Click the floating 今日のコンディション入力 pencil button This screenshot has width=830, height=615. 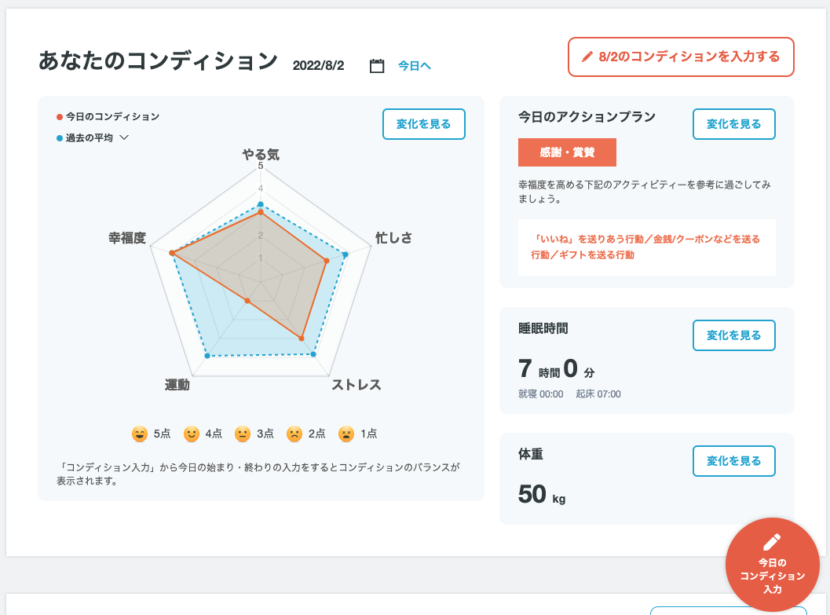pyautogui.click(x=772, y=565)
